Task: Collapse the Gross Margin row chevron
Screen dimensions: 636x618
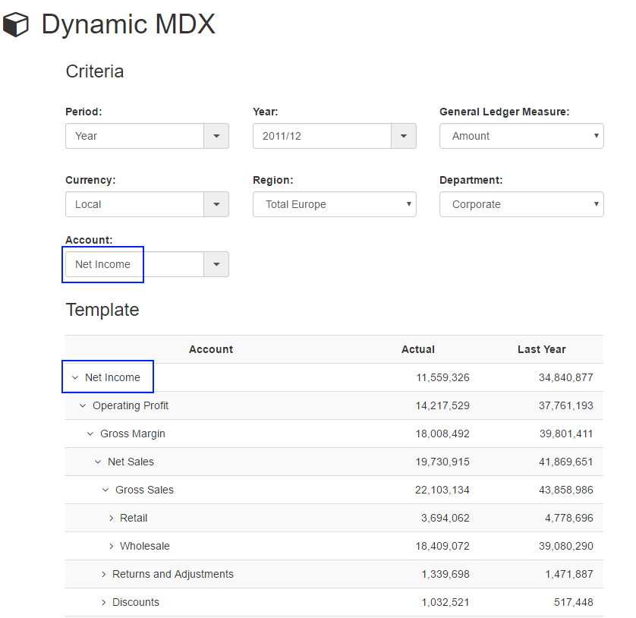Action: [x=90, y=434]
